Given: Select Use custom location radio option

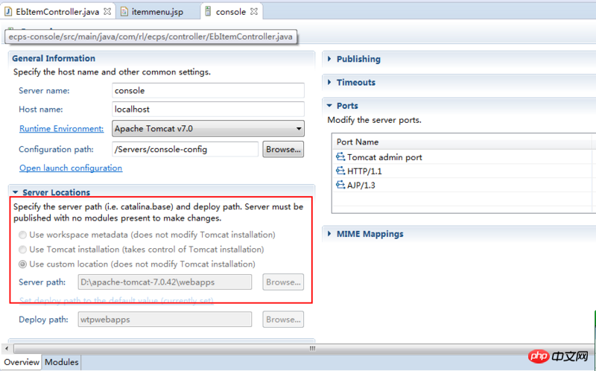Looking at the screenshot, I should [23, 264].
